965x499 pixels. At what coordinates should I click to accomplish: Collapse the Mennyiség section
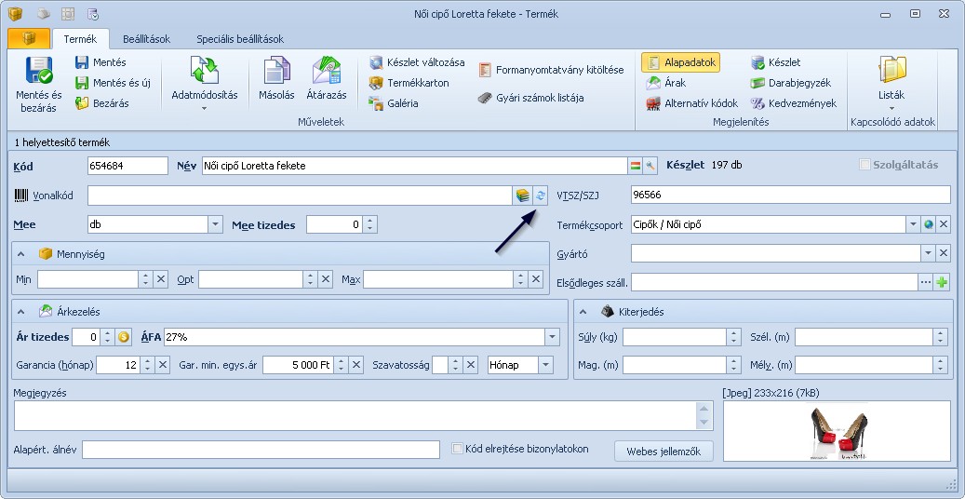click(x=20, y=254)
